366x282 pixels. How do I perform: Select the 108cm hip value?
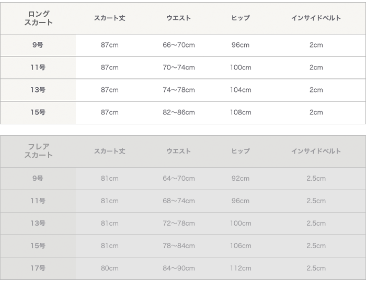click(241, 112)
